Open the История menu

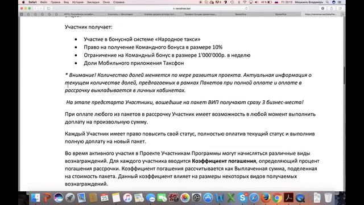coord(78,2)
